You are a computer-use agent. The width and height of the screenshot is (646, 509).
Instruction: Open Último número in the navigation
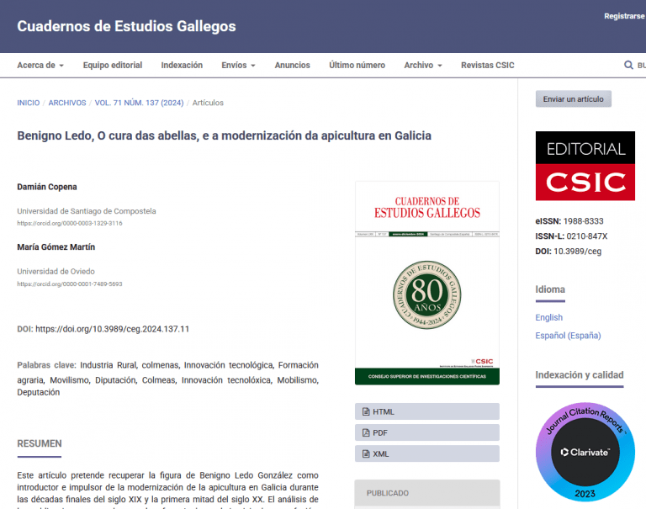point(357,66)
